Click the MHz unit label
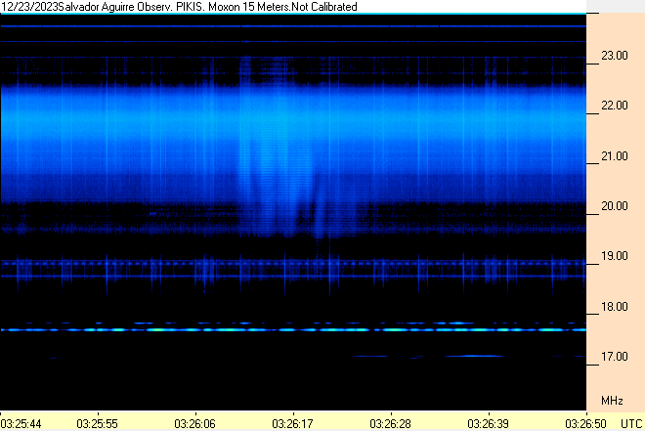 point(612,401)
